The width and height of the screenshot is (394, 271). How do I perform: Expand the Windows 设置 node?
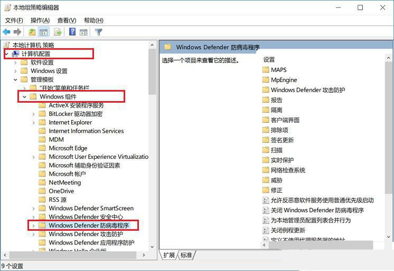point(15,71)
